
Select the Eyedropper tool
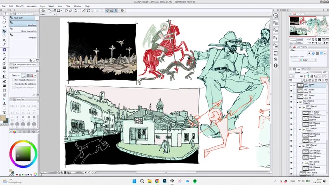pyautogui.click(x=4, y=44)
